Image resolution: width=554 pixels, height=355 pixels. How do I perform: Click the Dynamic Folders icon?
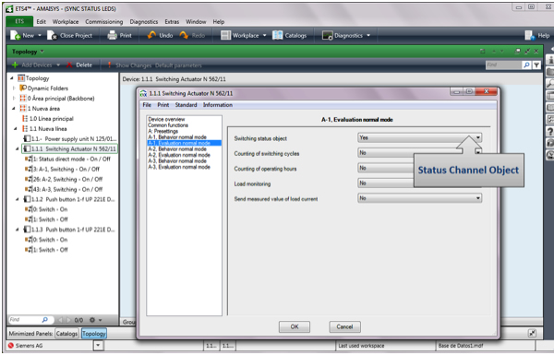tap(23, 88)
